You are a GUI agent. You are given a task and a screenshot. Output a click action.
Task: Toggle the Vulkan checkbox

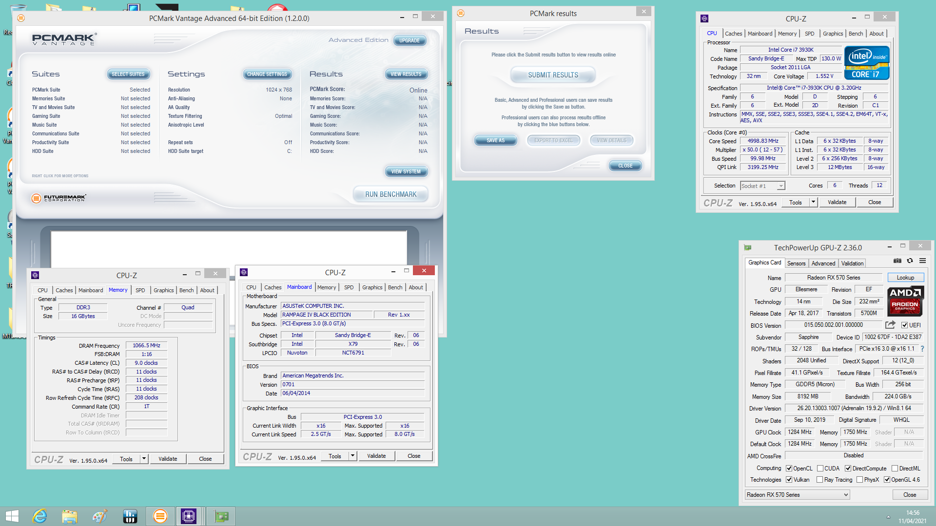click(789, 480)
